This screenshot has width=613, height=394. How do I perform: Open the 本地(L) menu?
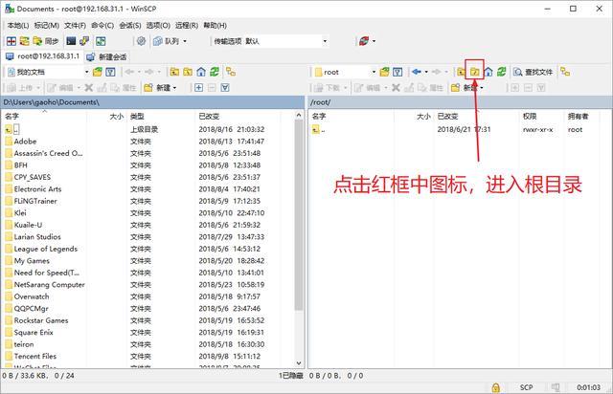(x=18, y=26)
